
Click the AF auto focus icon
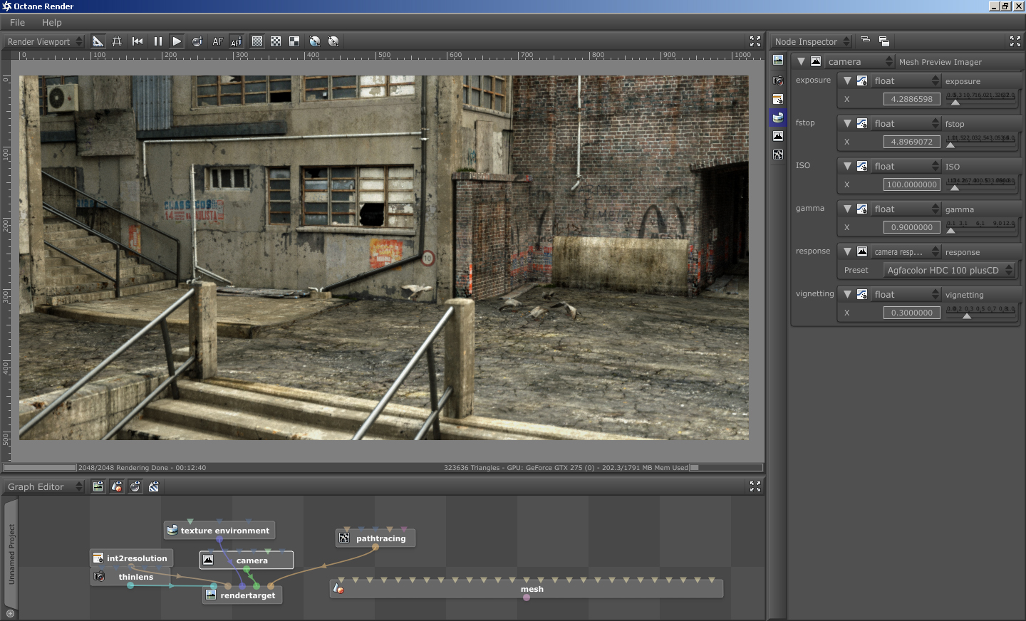218,41
